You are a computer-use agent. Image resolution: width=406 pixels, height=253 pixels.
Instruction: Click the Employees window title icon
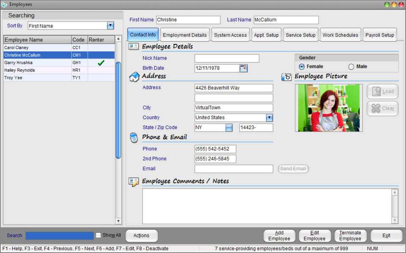(x=4, y=4)
